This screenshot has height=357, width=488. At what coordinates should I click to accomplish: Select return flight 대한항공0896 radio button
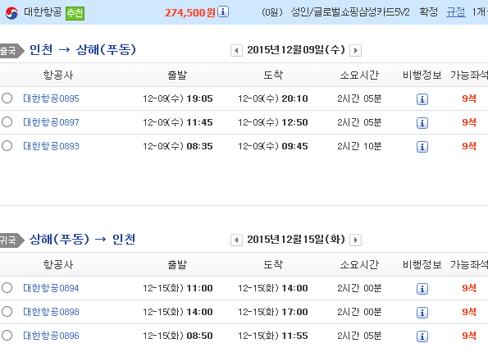click(x=7, y=335)
